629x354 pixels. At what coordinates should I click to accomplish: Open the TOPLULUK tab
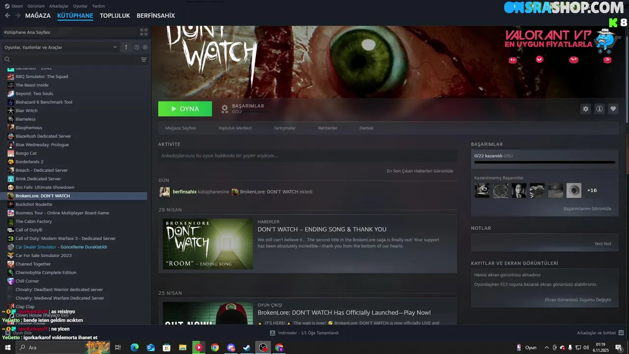tap(115, 16)
